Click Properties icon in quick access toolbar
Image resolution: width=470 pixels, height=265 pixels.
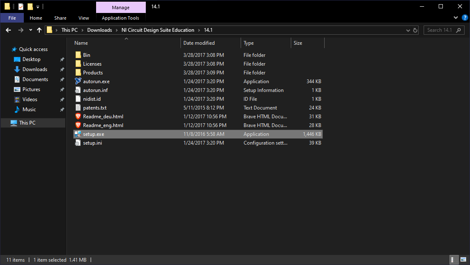[x=21, y=7]
